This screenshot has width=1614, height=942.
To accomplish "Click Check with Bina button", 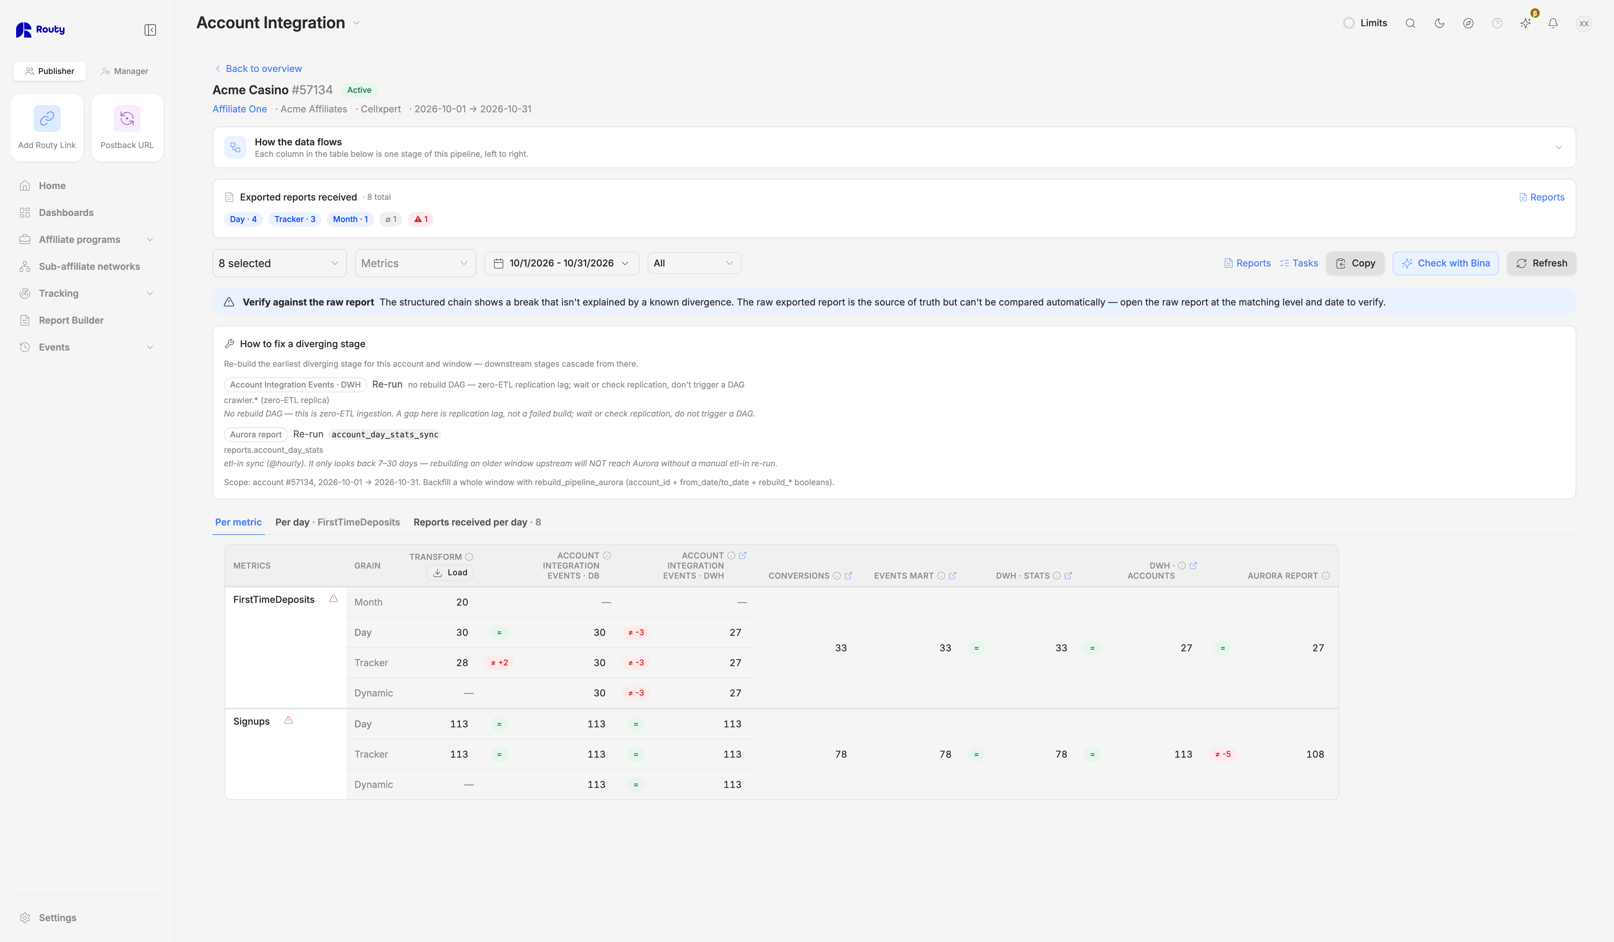I will coord(1446,263).
